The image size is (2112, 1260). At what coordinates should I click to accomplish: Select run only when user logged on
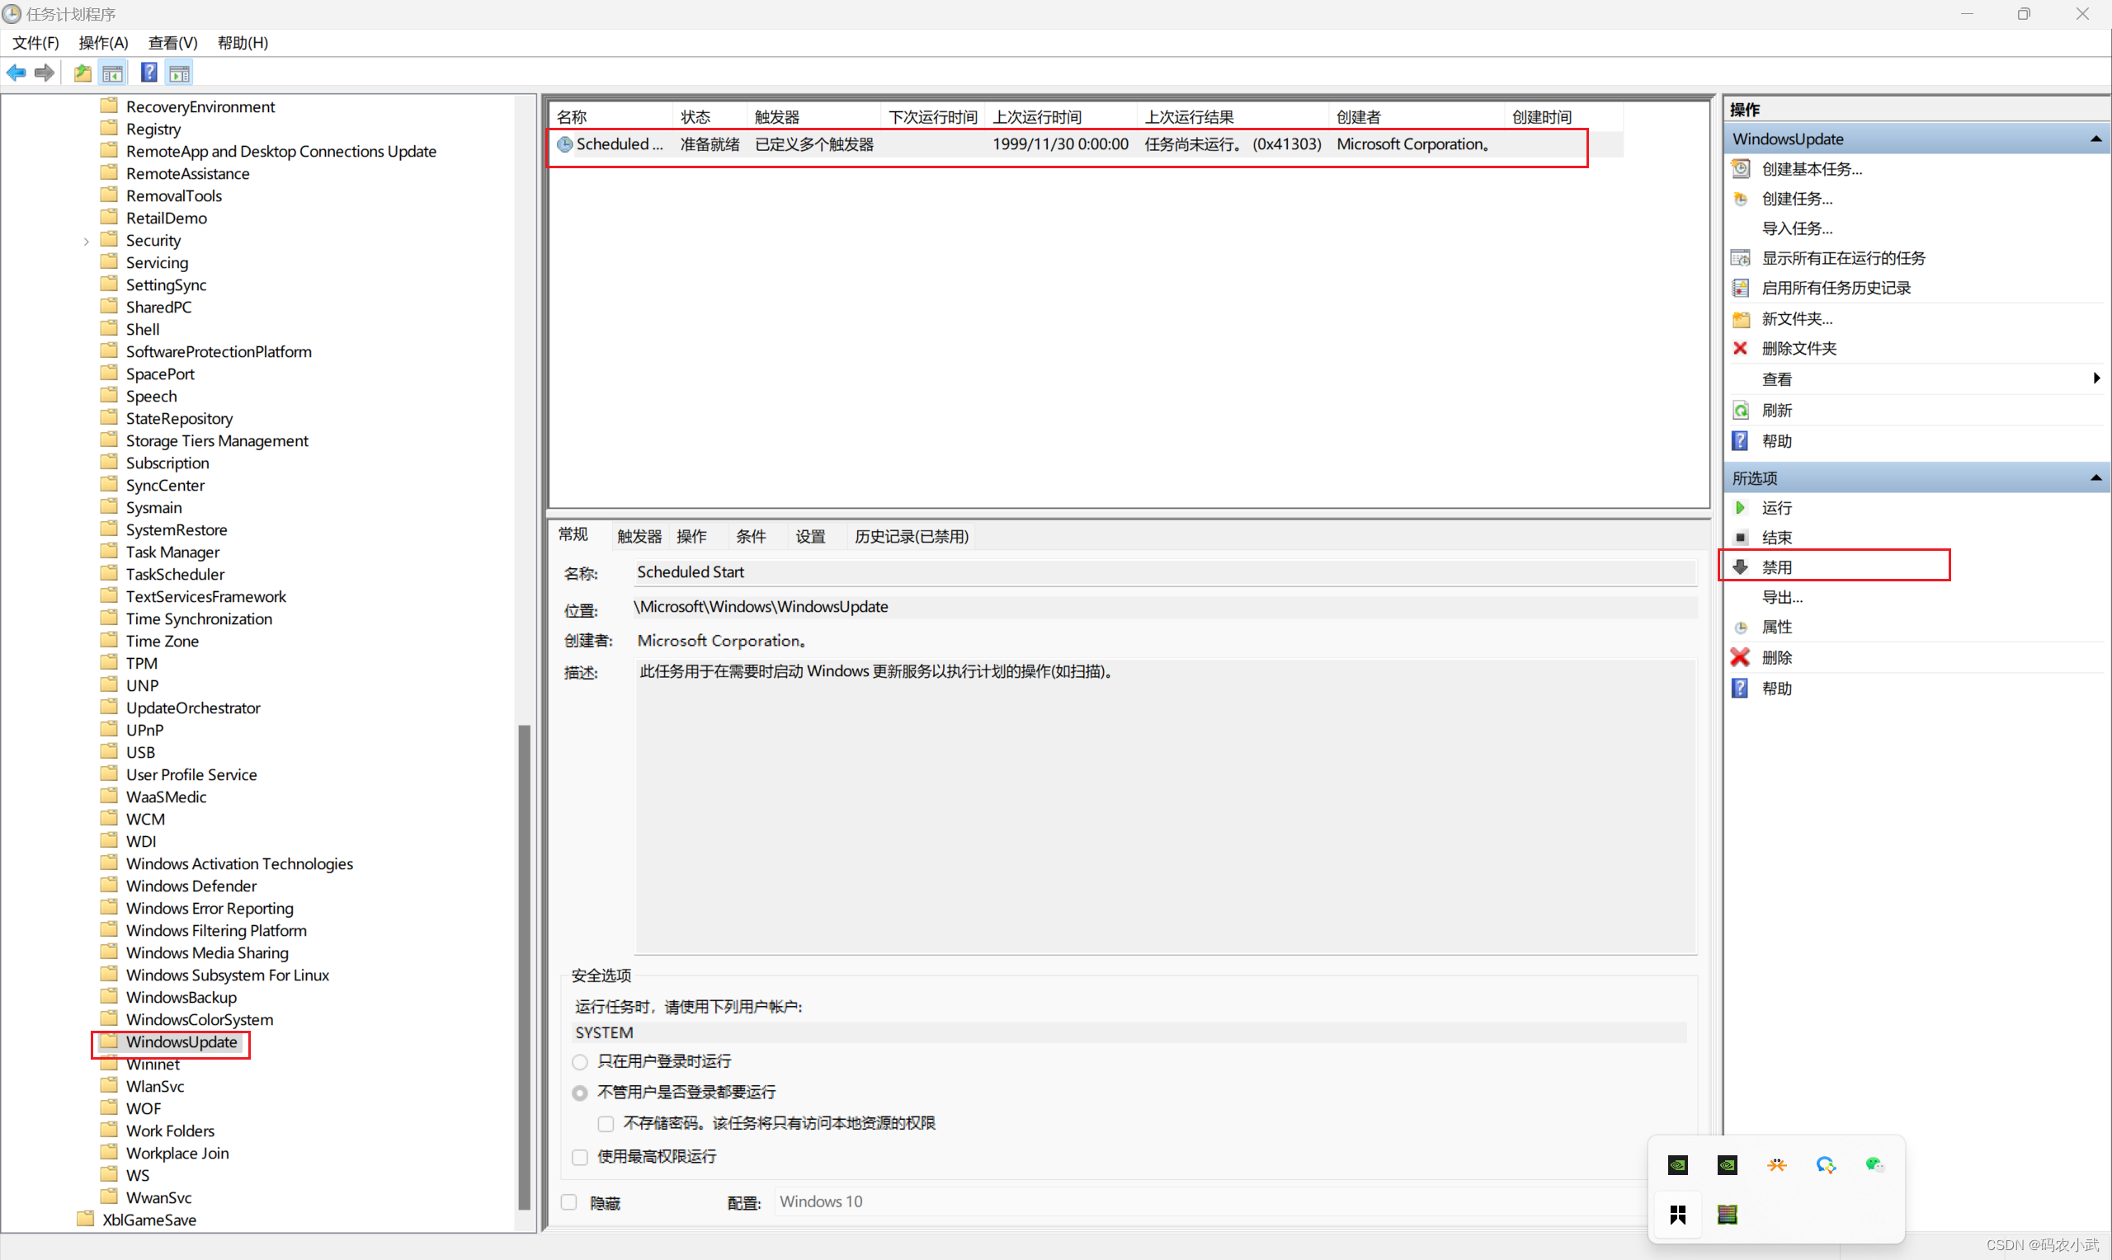[580, 1061]
